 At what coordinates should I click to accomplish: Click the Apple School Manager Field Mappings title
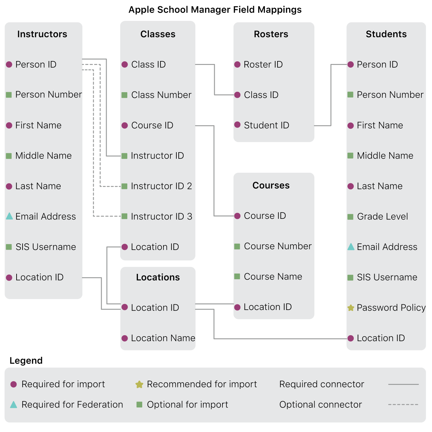point(215,10)
